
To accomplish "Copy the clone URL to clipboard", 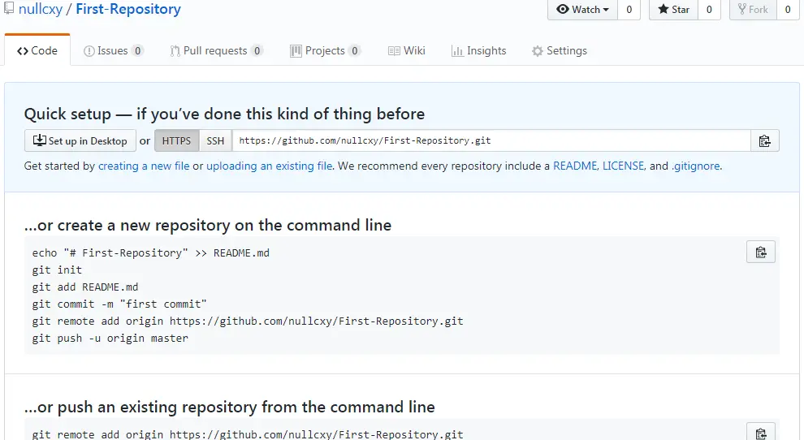I will click(764, 140).
